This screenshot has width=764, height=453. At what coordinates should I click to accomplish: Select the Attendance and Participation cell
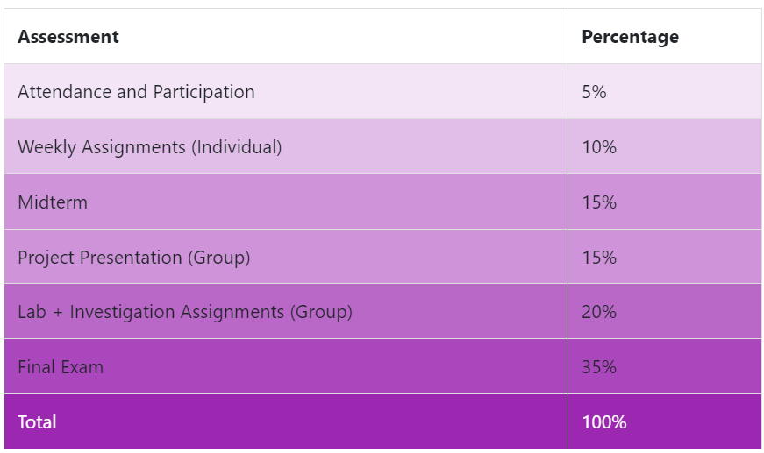136,92
